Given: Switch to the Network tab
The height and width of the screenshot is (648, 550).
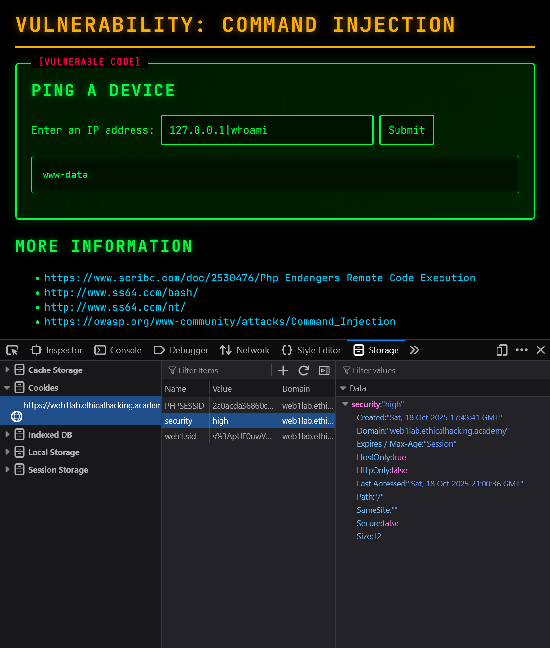Looking at the screenshot, I should coord(245,350).
